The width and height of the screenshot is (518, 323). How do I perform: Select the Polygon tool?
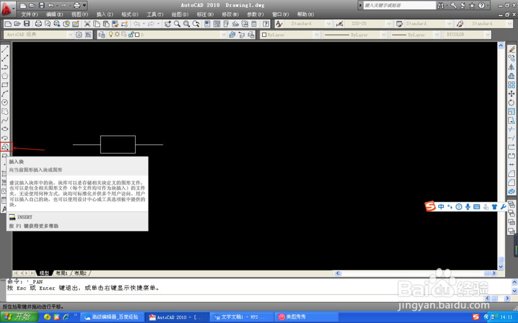coord(5,76)
